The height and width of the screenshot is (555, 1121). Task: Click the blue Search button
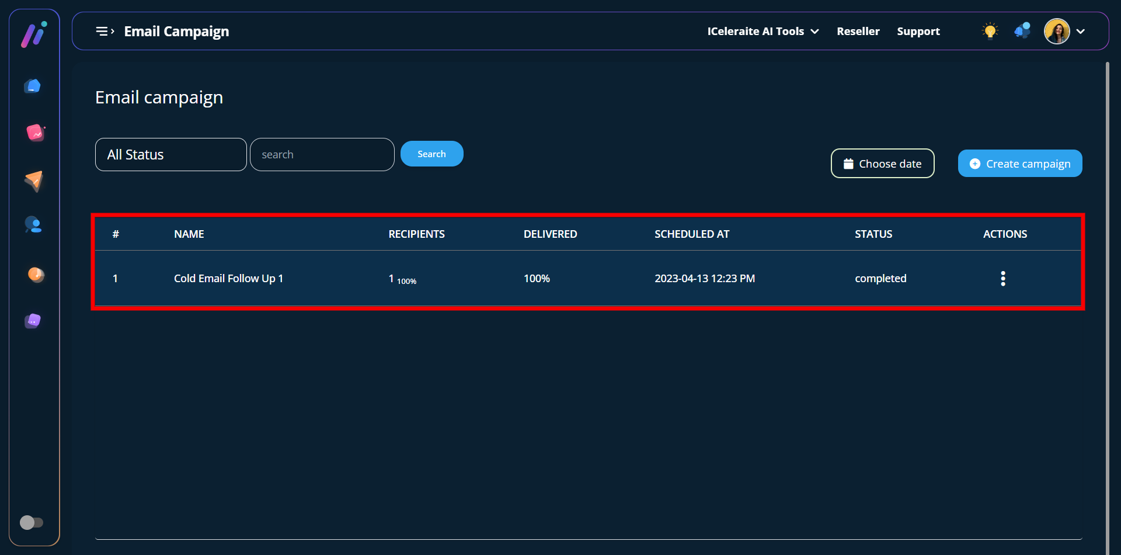pyautogui.click(x=431, y=154)
